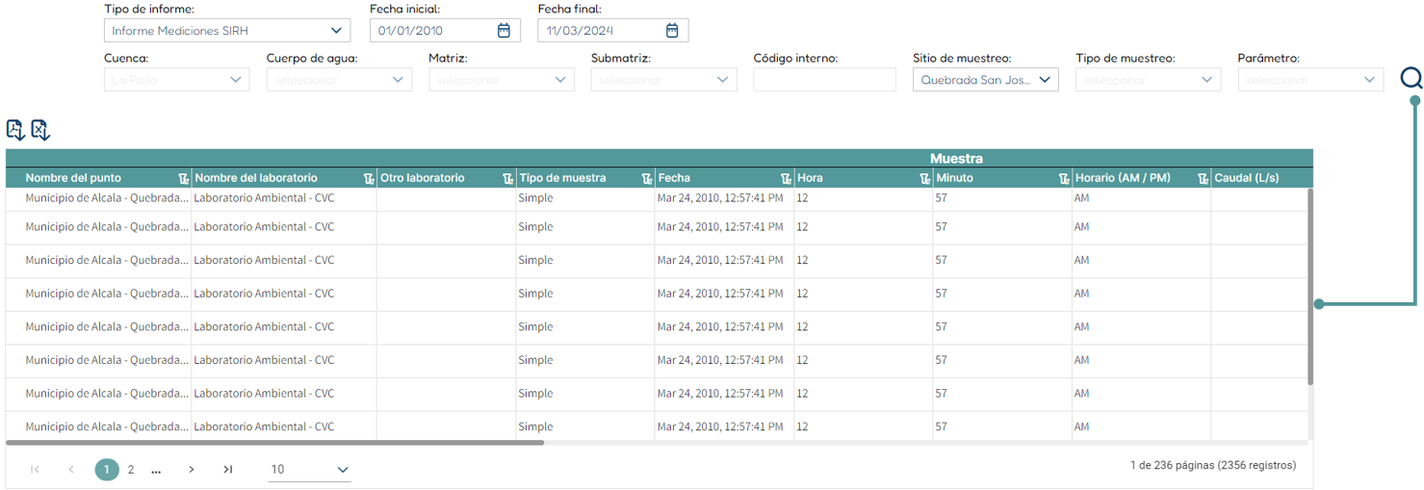Go to first page of results

tap(36, 470)
